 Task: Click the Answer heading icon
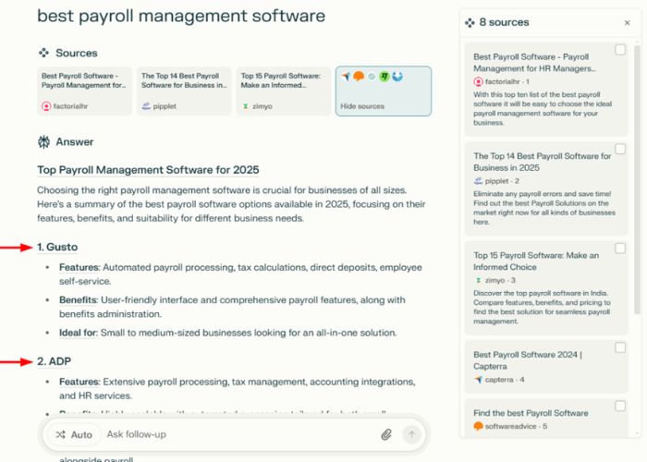coord(43,142)
